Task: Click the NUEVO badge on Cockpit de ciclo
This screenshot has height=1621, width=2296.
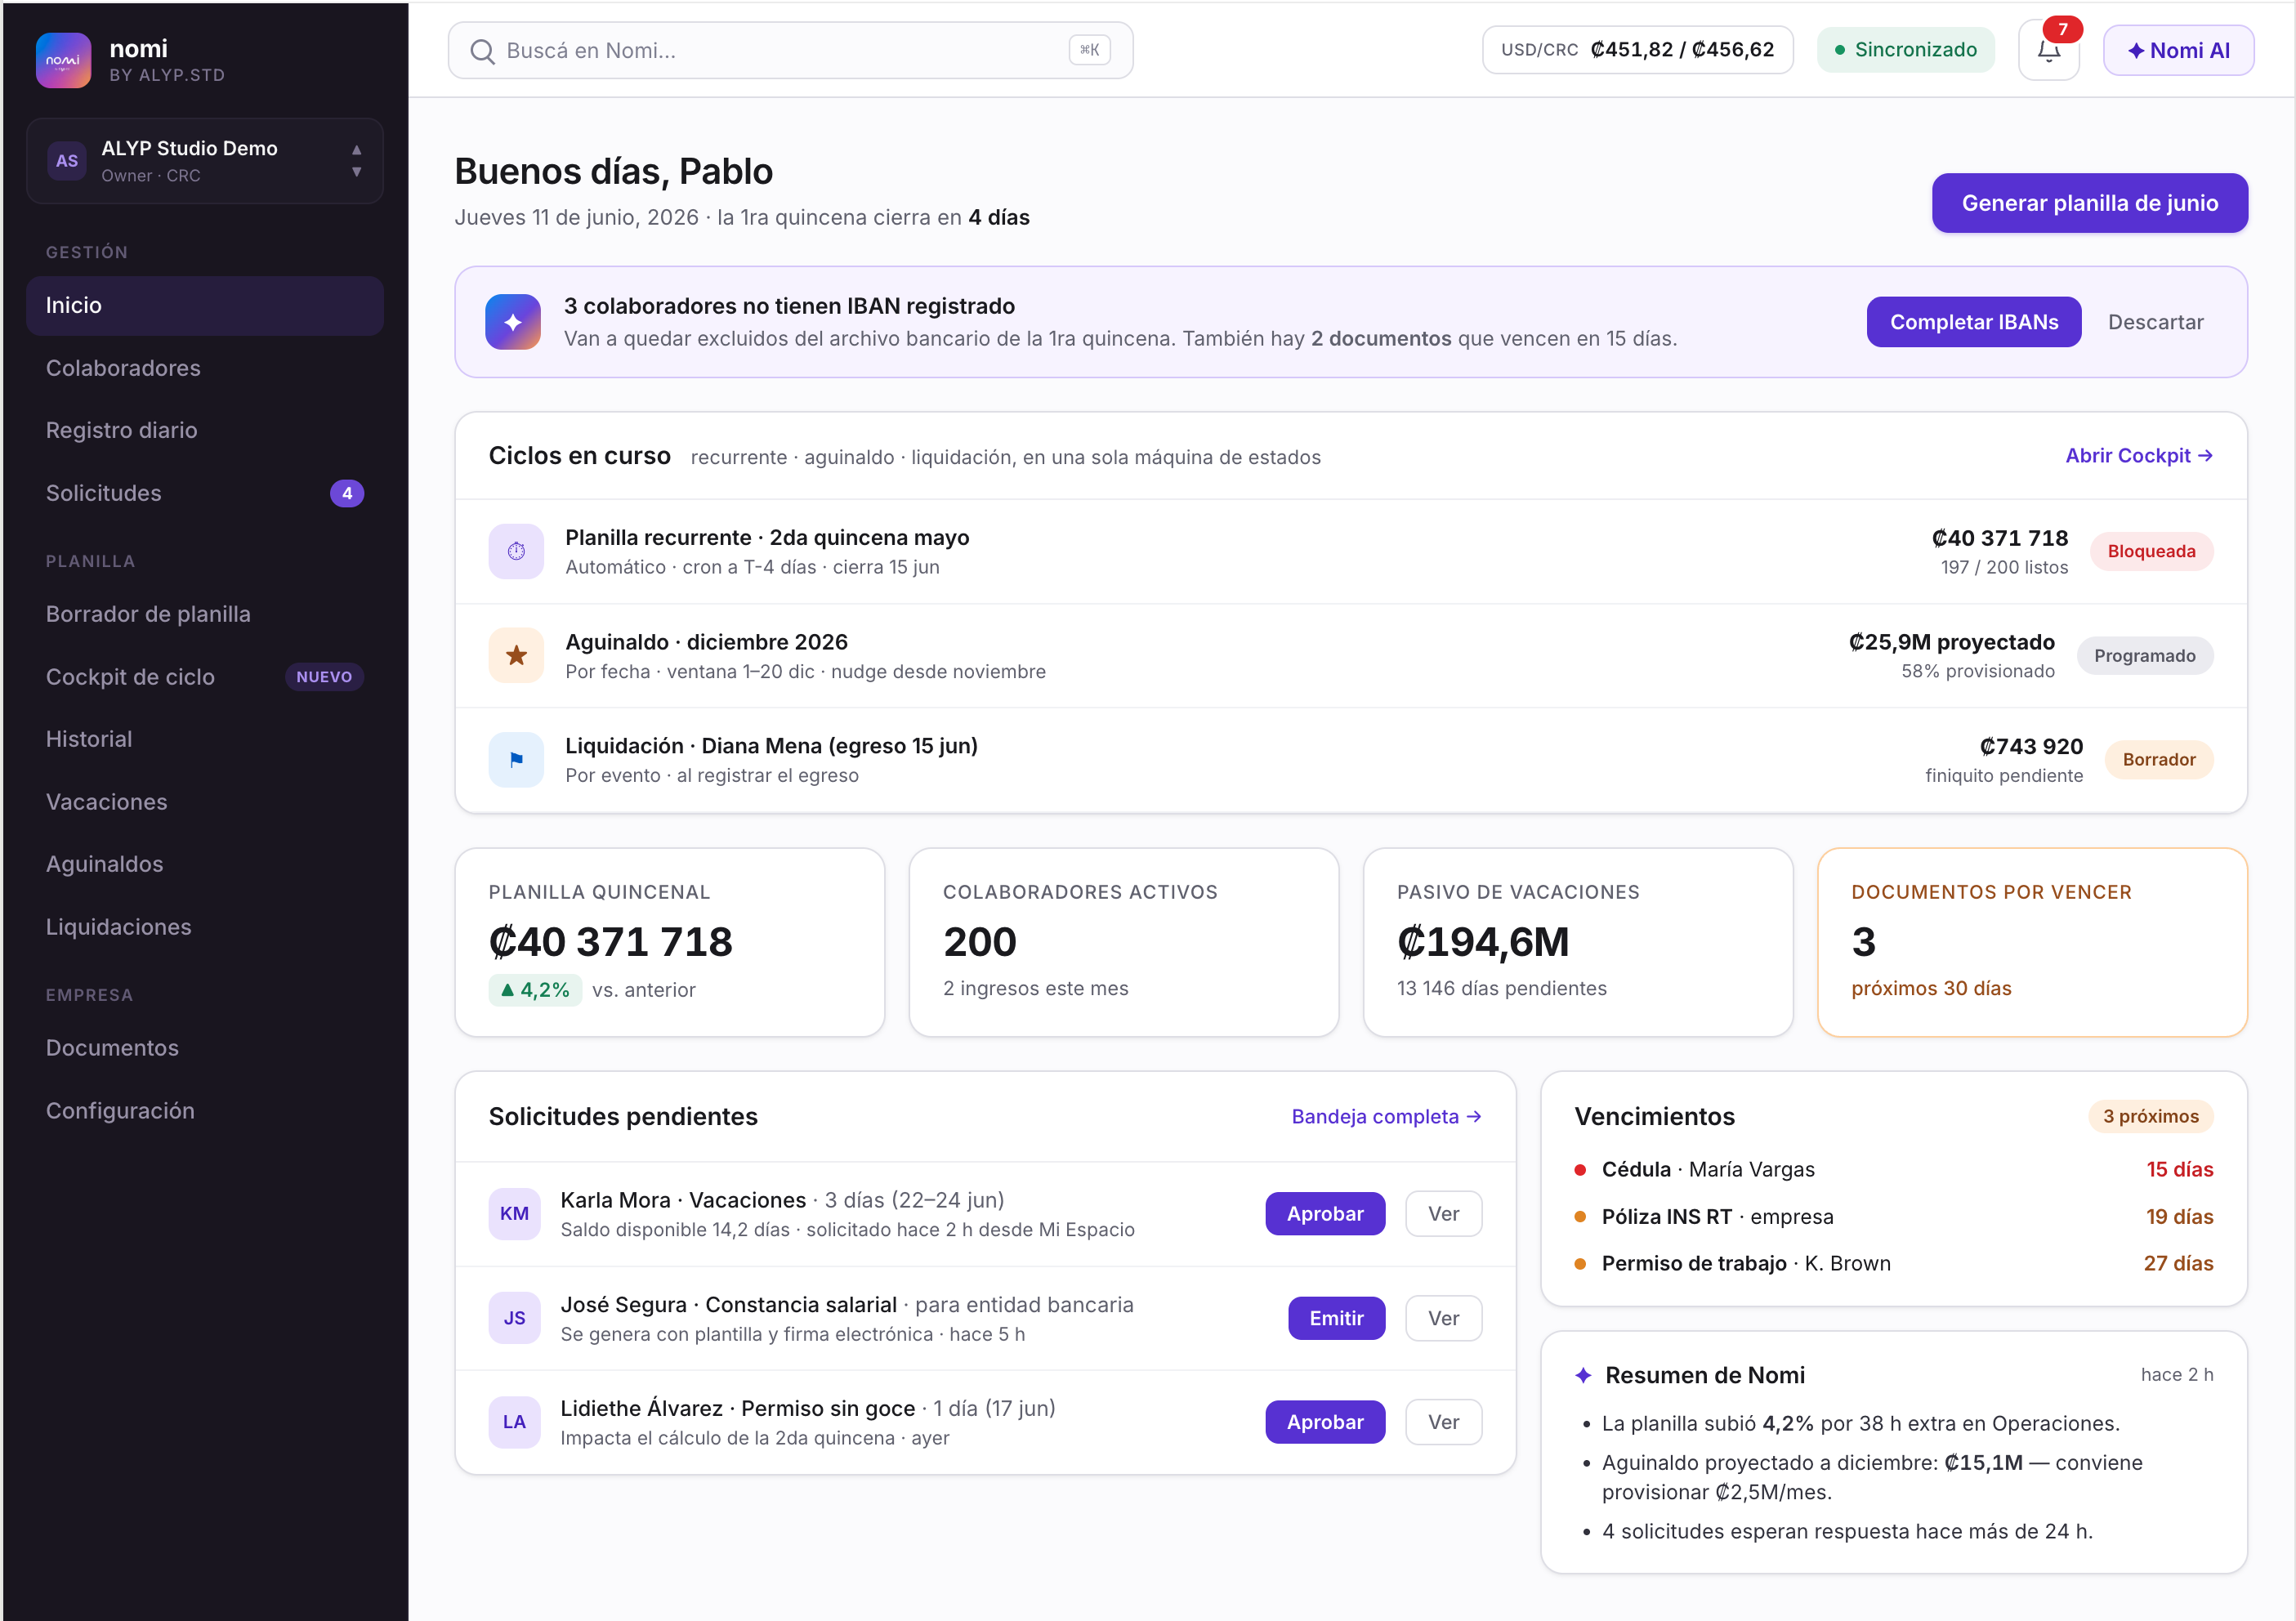Action: pyautogui.click(x=324, y=677)
